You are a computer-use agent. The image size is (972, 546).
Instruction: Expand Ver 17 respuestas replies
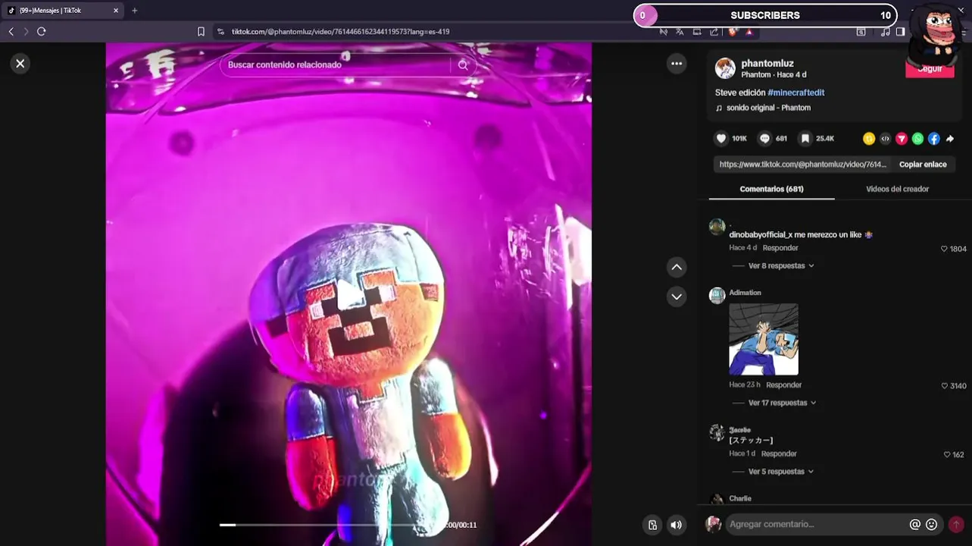(783, 403)
